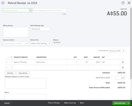Open the recent transactions history icon

(3, 3)
